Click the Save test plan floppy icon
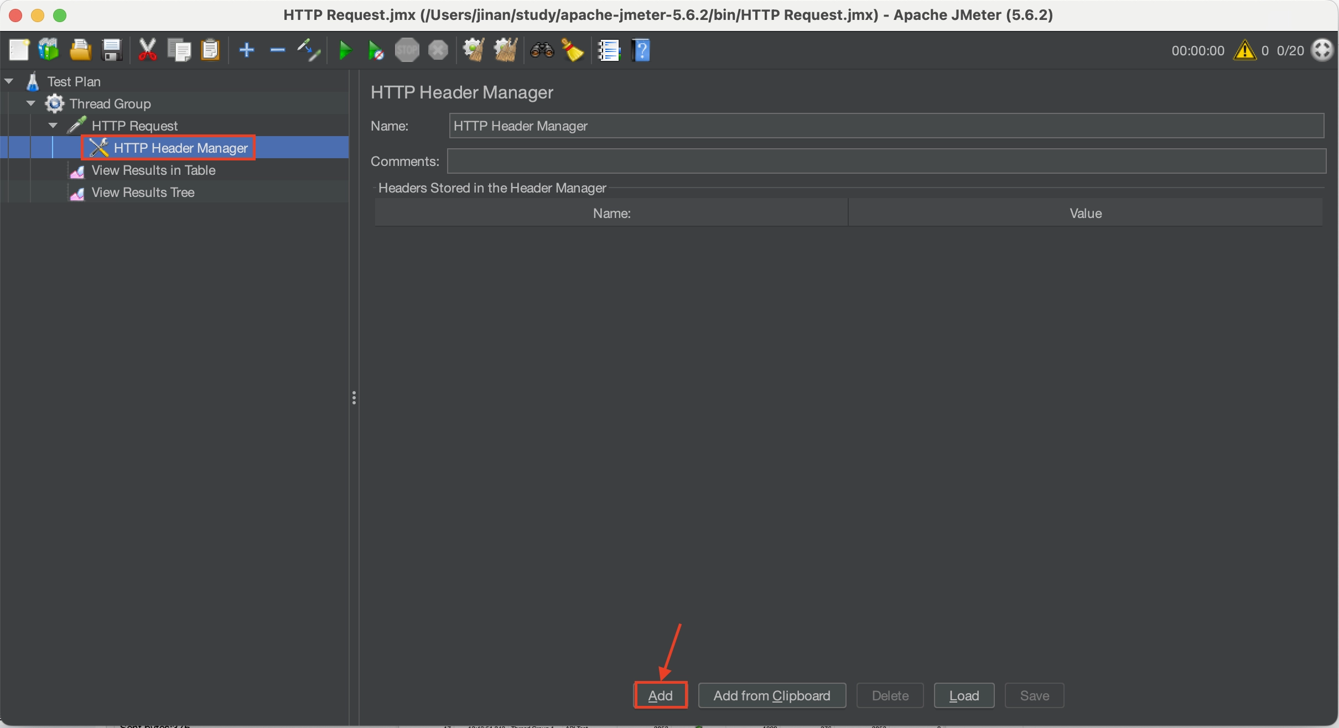1339x728 pixels. (112, 50)
